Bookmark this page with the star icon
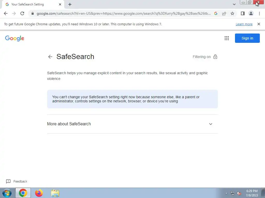The image size is (265, 198). point(232,13)
